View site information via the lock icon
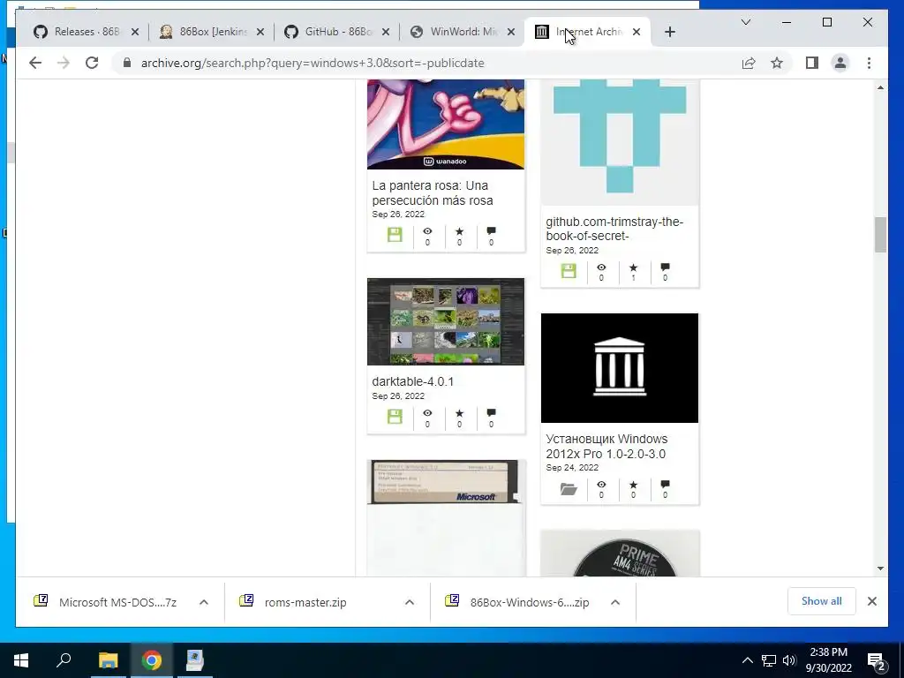 coord(127,63)
